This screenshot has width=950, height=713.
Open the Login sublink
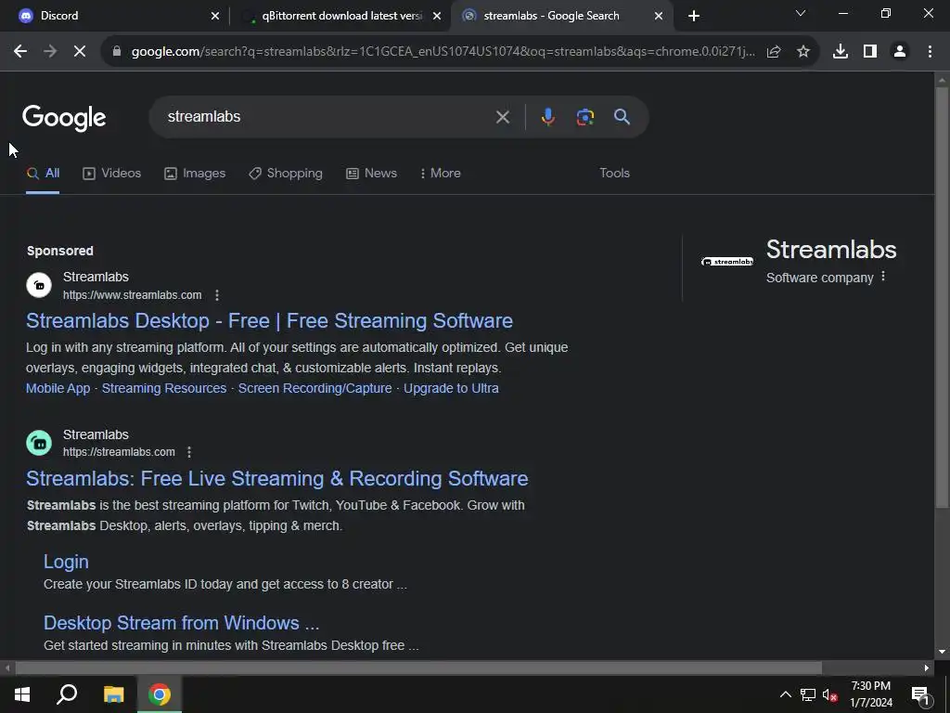(x=66, y=562)
